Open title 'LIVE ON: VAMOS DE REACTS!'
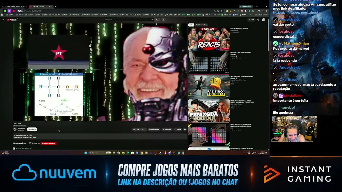The height and width of the screenshot is (192, 342). [239, 28]
